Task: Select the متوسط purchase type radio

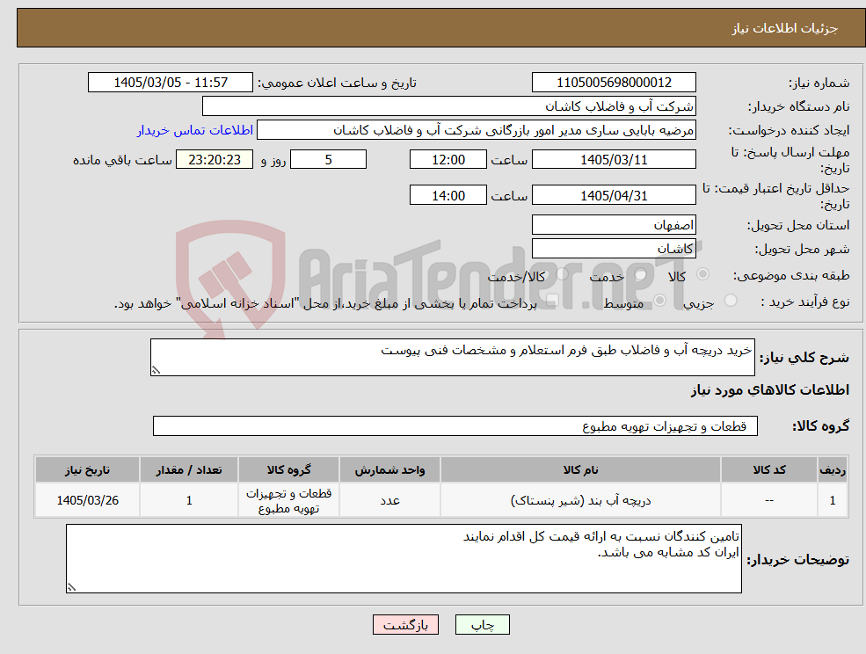Action: (659, 301)
